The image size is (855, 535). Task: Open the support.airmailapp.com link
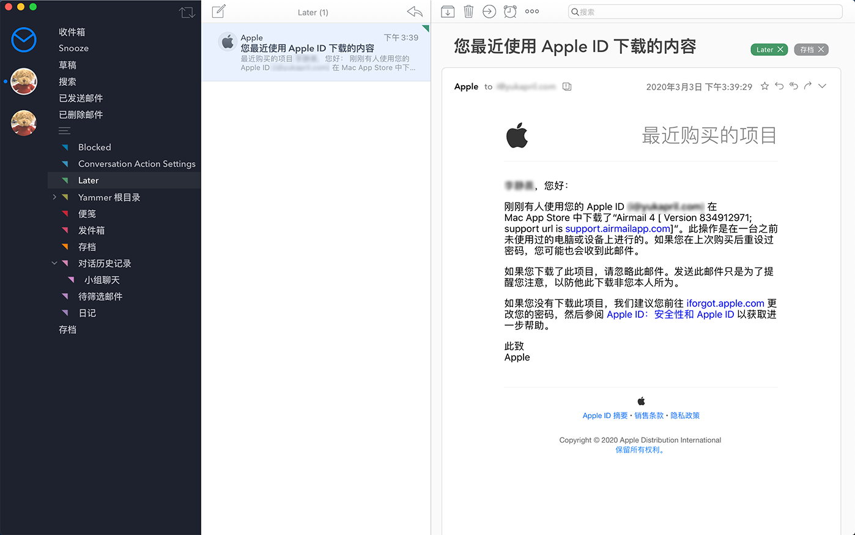(x=618, y=229)
